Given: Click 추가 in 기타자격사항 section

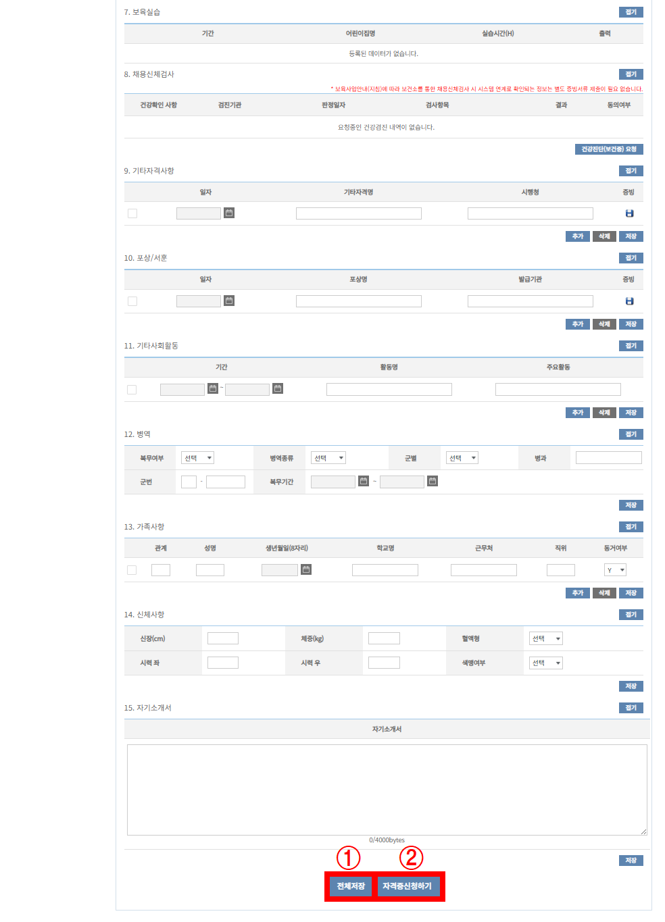Looking at the screenshot, I should click(578, 236).
